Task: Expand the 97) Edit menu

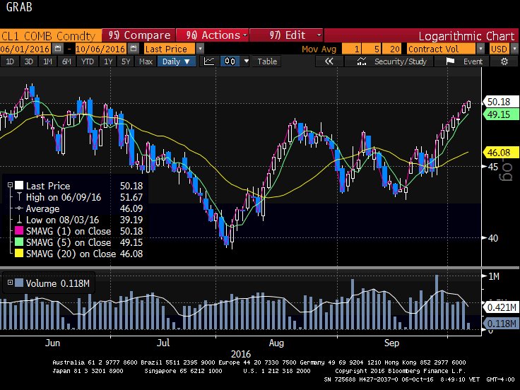Action: 286,35
